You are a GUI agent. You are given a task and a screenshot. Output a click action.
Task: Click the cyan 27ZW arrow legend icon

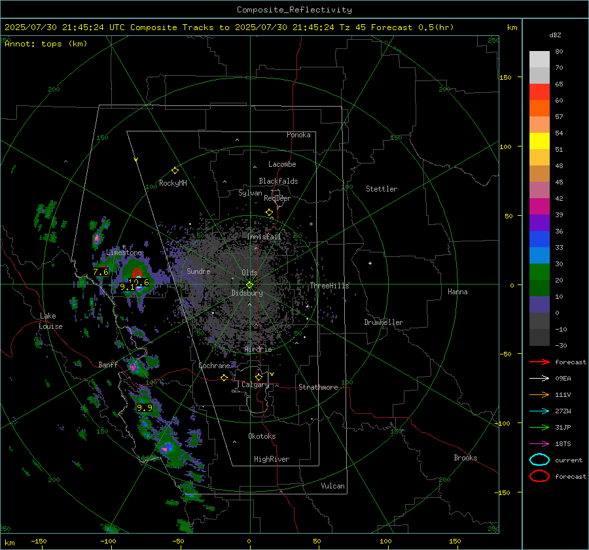tap(539, 411)
